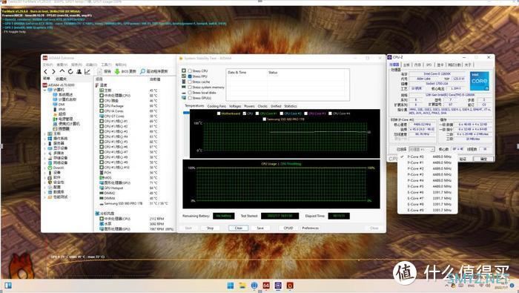Enable the Stress GPU(s) checkbox
The image size is (519, 293).
pos(190,98)
